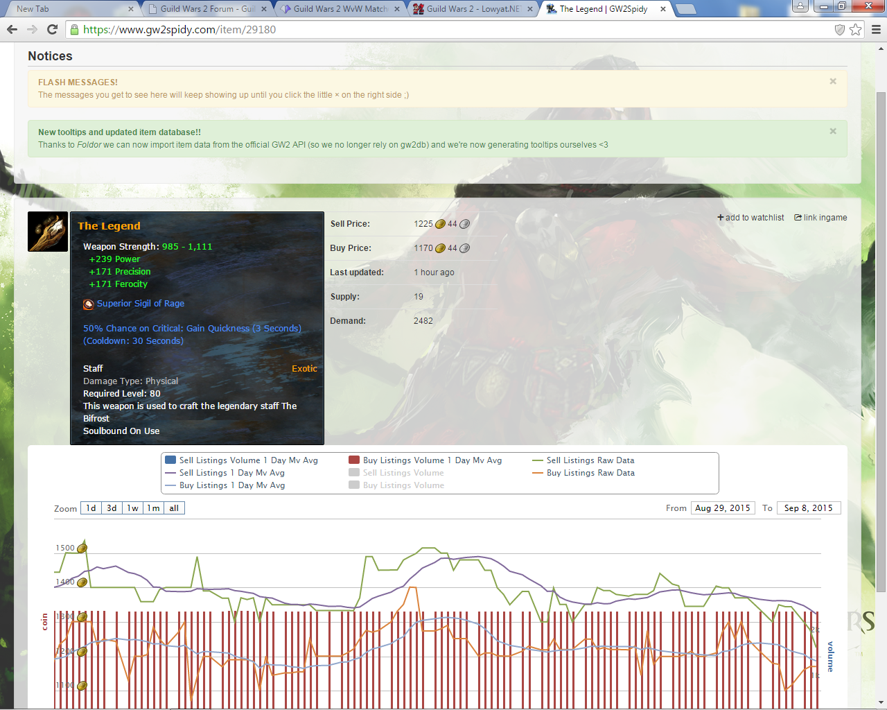
Task: Toggle Sell Listings 1 Day Mv Avg series
Action: 225,473
